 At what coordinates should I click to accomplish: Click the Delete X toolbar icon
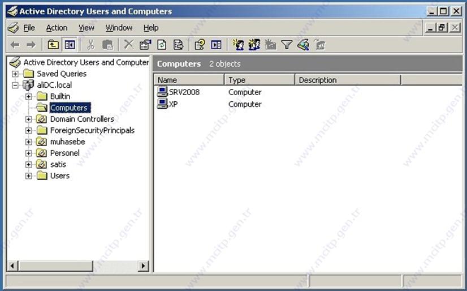click(129, 45)
